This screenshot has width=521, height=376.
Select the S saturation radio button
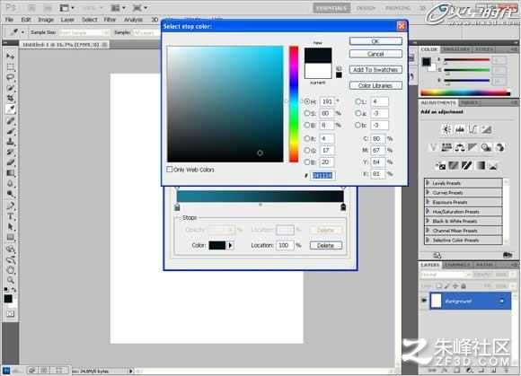307,113
